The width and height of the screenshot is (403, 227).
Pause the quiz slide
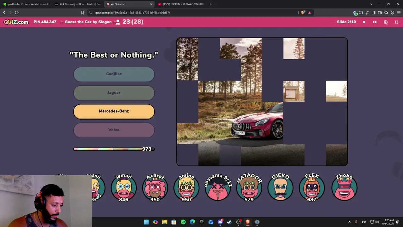click(364, 22)
